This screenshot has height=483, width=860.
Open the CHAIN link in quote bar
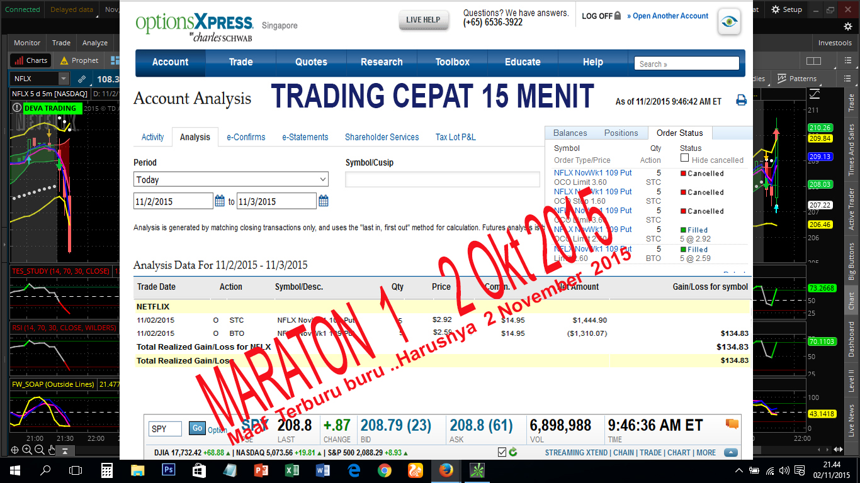coord(623,452)
